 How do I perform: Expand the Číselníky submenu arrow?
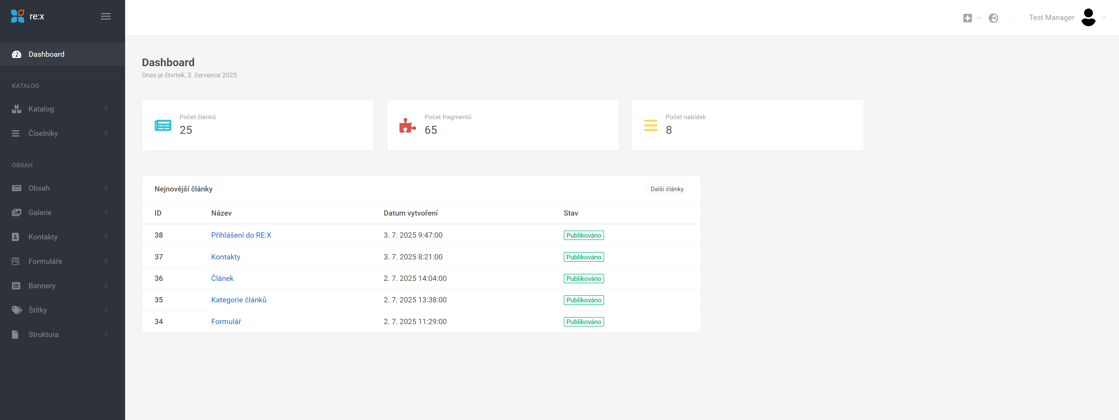(x=106, y=133)
